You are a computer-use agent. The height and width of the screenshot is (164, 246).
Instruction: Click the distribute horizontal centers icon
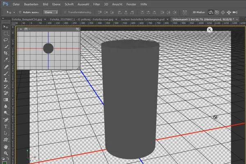coord(169,12)
